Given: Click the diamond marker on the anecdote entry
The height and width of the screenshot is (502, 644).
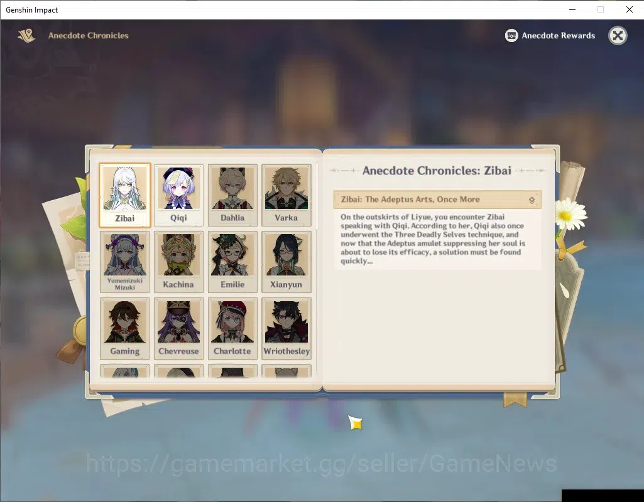Looking at the screenshot, I should click(532, 200).
